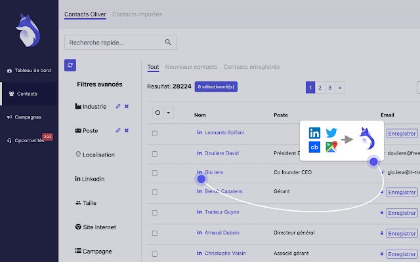420x262 pixels.
Task: Click the fox logo inside the popup card
Action: tap(367, 139)
